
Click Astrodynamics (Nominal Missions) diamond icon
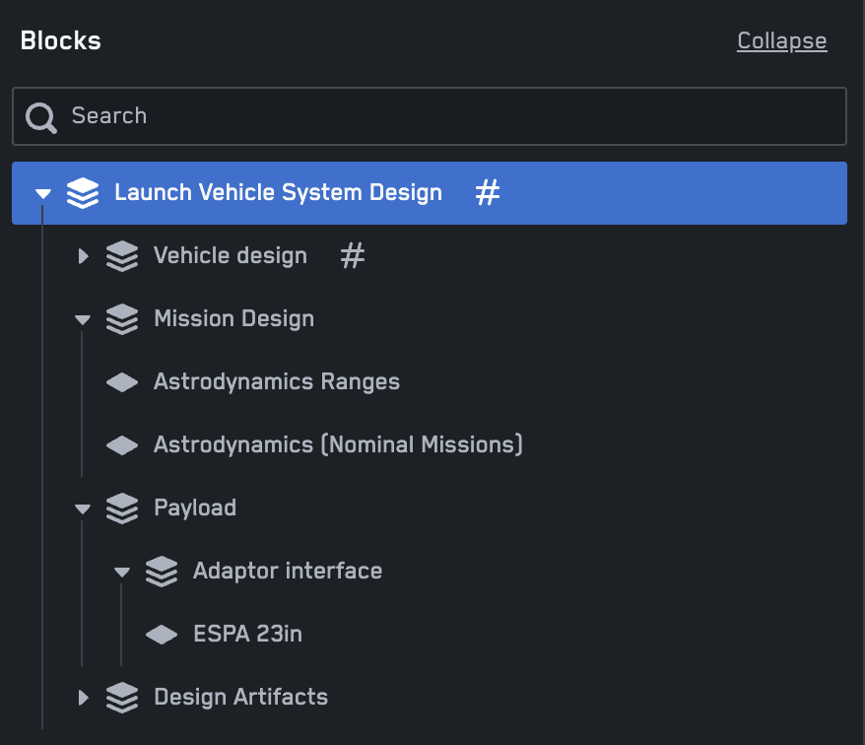(x=122, y=445)
